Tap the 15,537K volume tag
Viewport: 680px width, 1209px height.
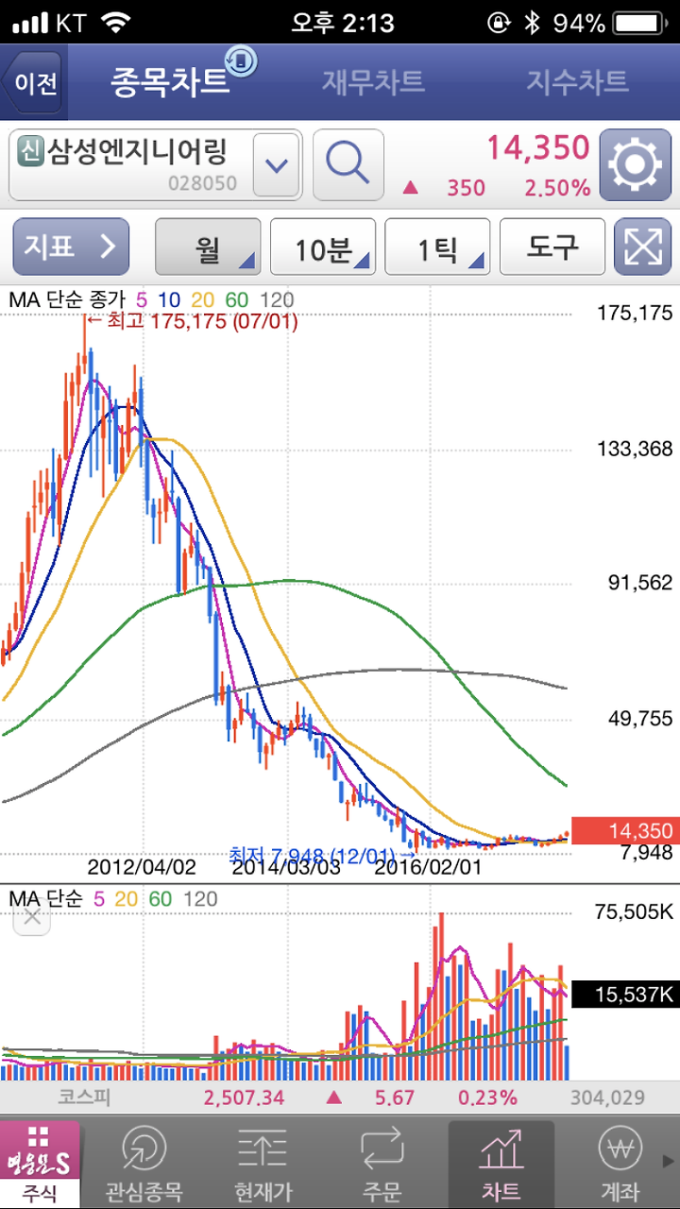tap(626, 994)
